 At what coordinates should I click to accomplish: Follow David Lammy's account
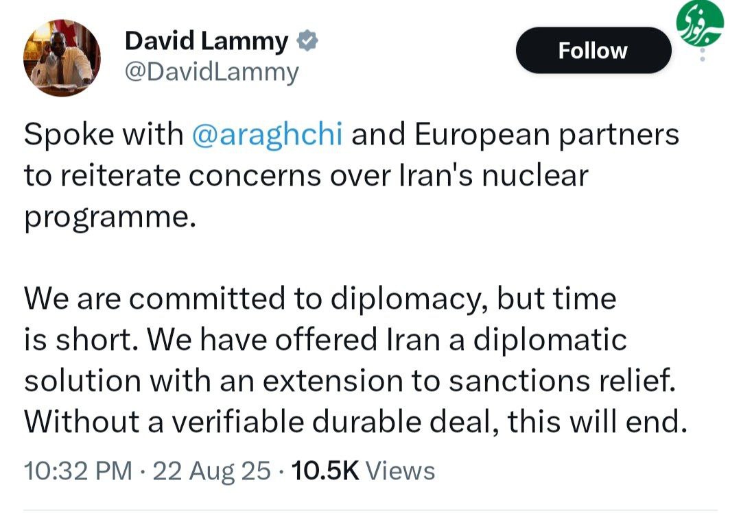[x=593, y=51]
